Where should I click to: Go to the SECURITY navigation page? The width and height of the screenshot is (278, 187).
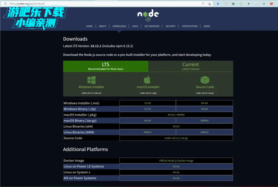[171, 26]
